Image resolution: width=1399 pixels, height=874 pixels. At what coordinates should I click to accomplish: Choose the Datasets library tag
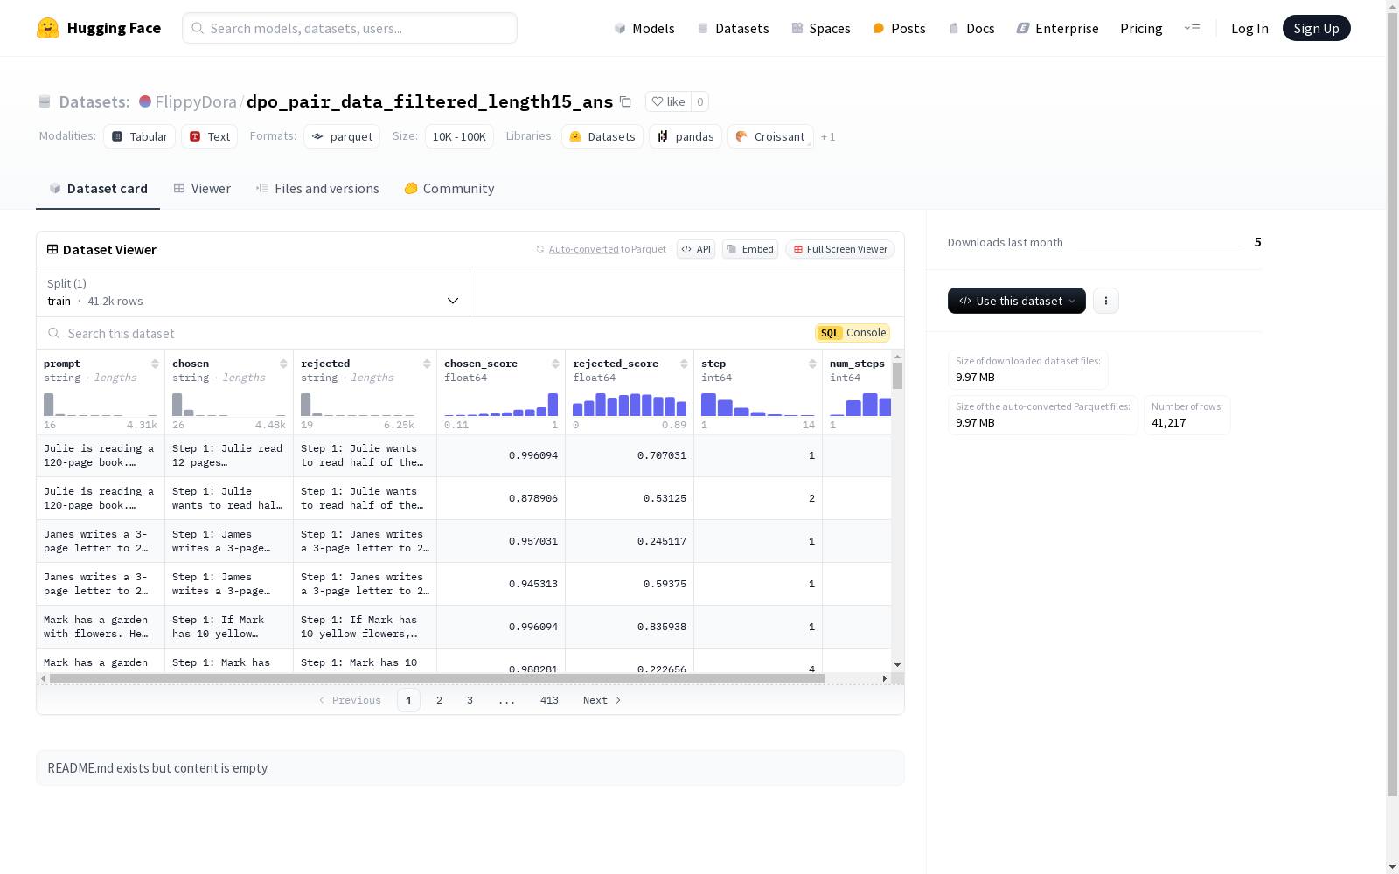point(602,136)
